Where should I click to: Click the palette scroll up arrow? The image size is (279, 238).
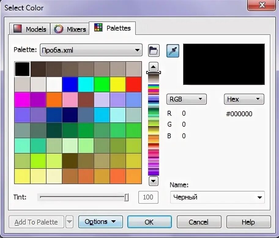[x=153, y=67]
